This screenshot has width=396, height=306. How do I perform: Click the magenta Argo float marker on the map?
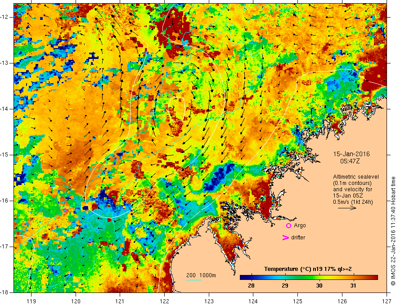65,210
